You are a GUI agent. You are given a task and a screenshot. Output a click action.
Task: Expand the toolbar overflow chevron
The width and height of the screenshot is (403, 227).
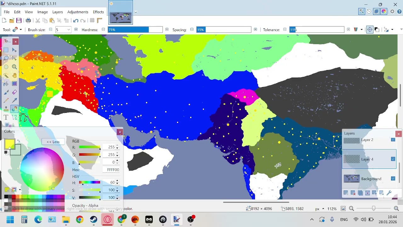click(x=401, y=29)
